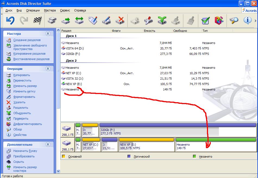Click the Свободно column header
The width and height of the screenshot is (258, 178).
point(187,31)
